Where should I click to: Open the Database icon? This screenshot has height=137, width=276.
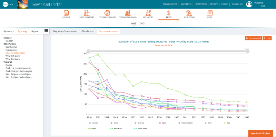(66, 13)
